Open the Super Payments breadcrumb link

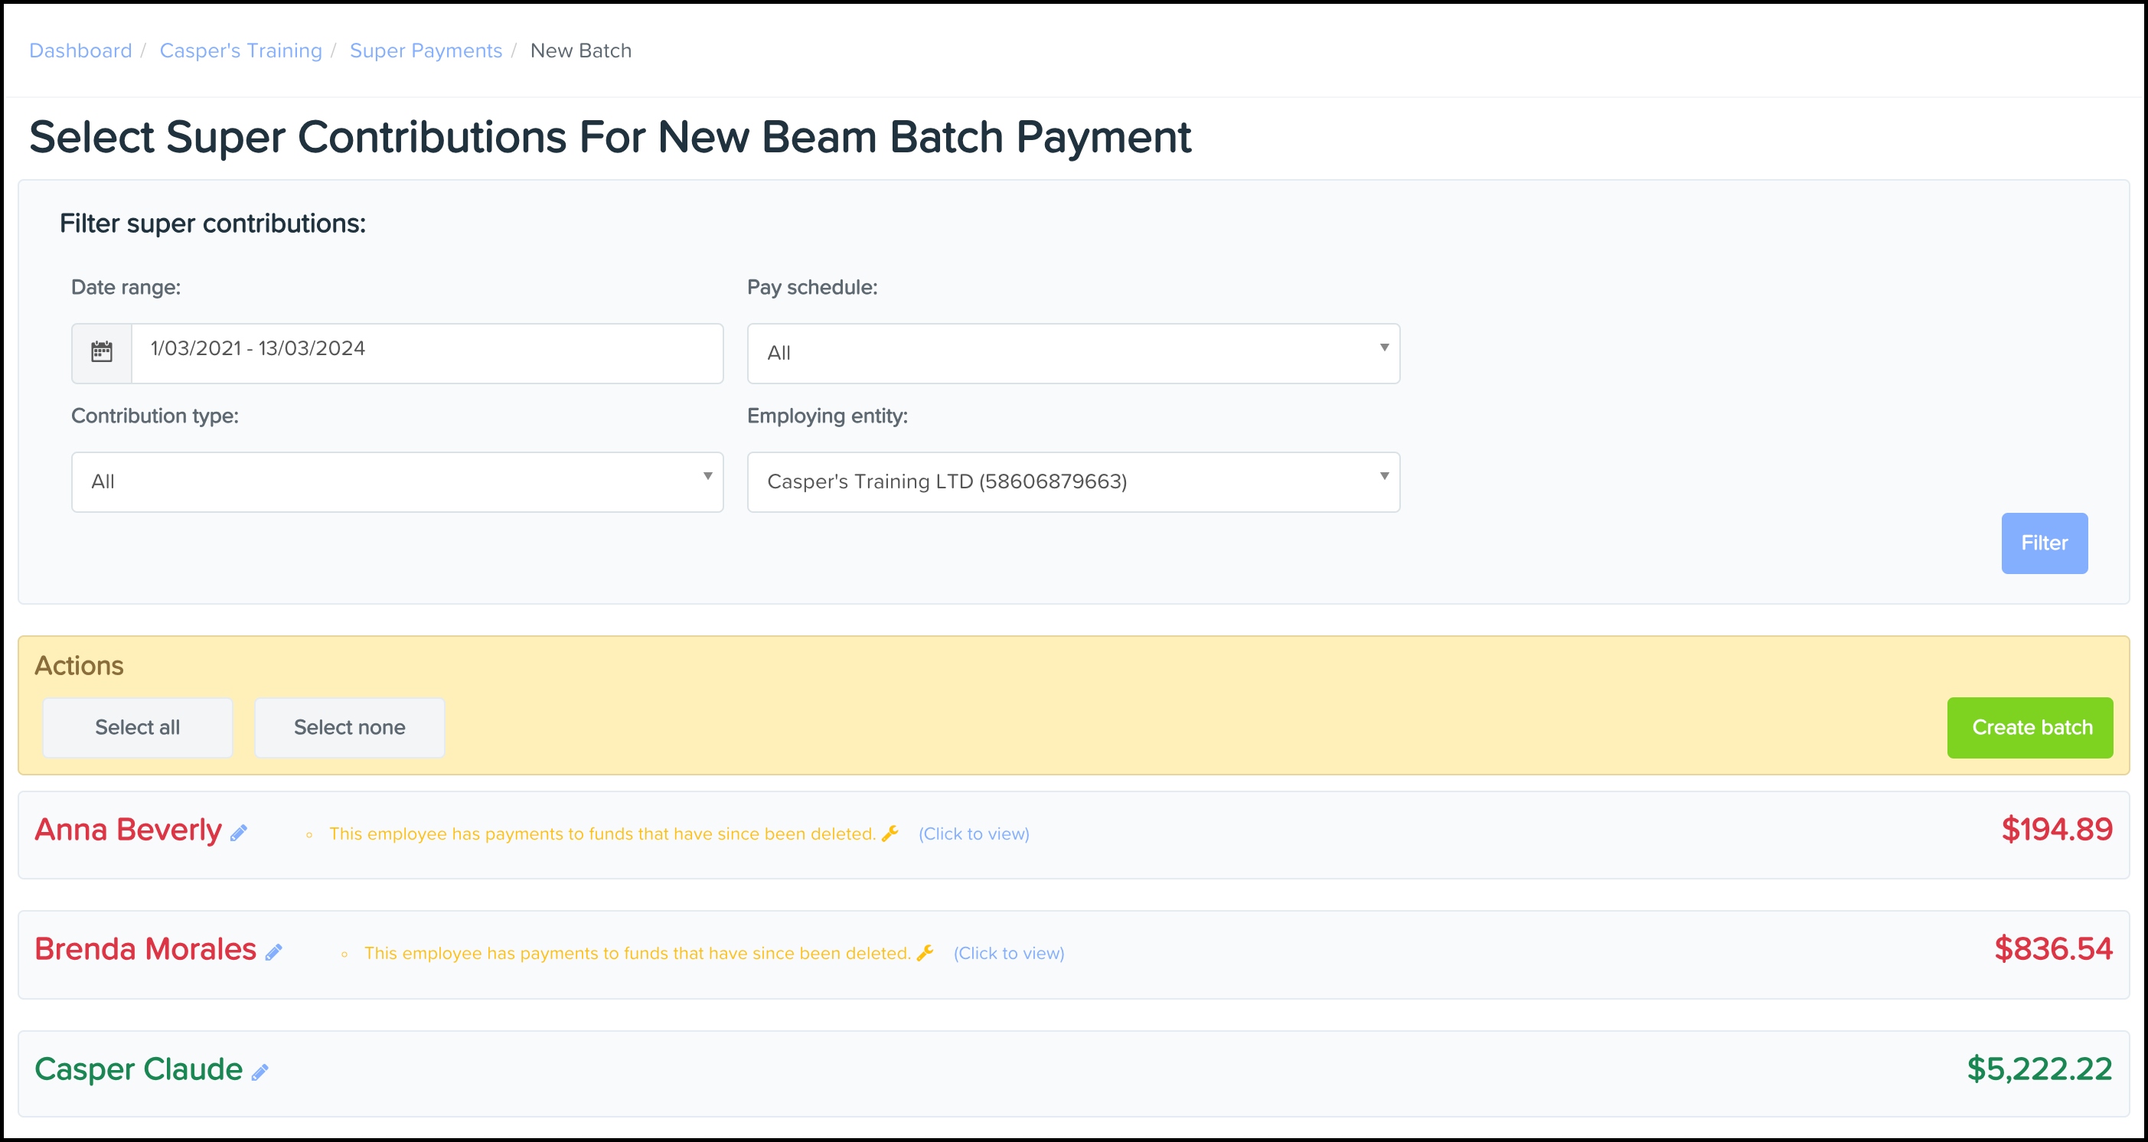click(x=426, y=51)
